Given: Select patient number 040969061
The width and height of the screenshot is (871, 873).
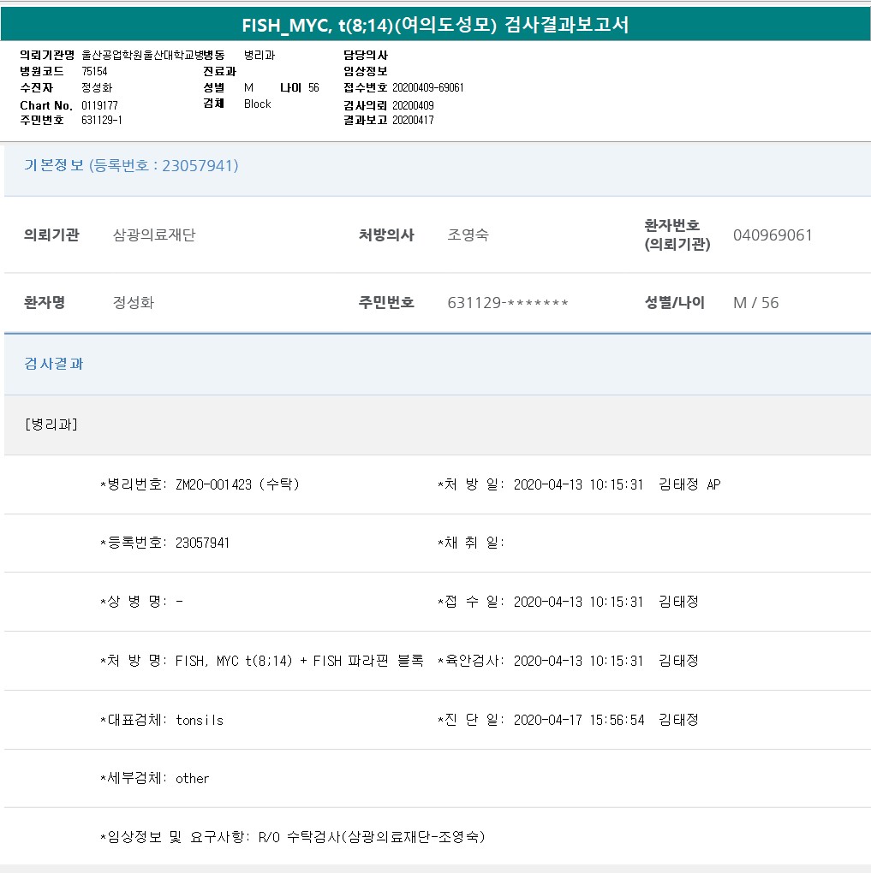Looking at the screenshot, I should (773, 235).
